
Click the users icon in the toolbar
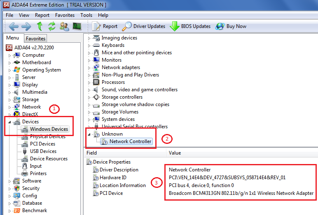(65, 27)
